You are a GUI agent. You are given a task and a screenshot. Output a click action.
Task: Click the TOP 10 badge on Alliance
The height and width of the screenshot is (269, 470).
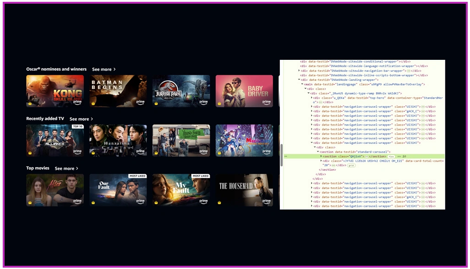[x=77, y=127]
